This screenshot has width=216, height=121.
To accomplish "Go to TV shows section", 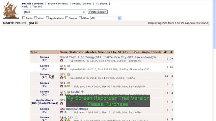I will pos(102,4).
